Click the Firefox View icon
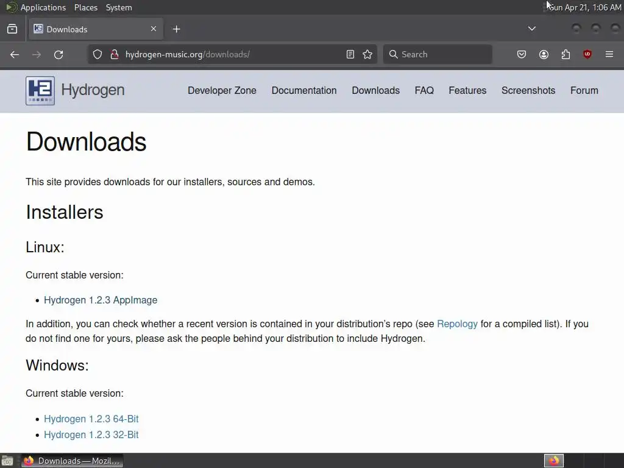This screenshot has width=624, height=468. click(12, 29)
